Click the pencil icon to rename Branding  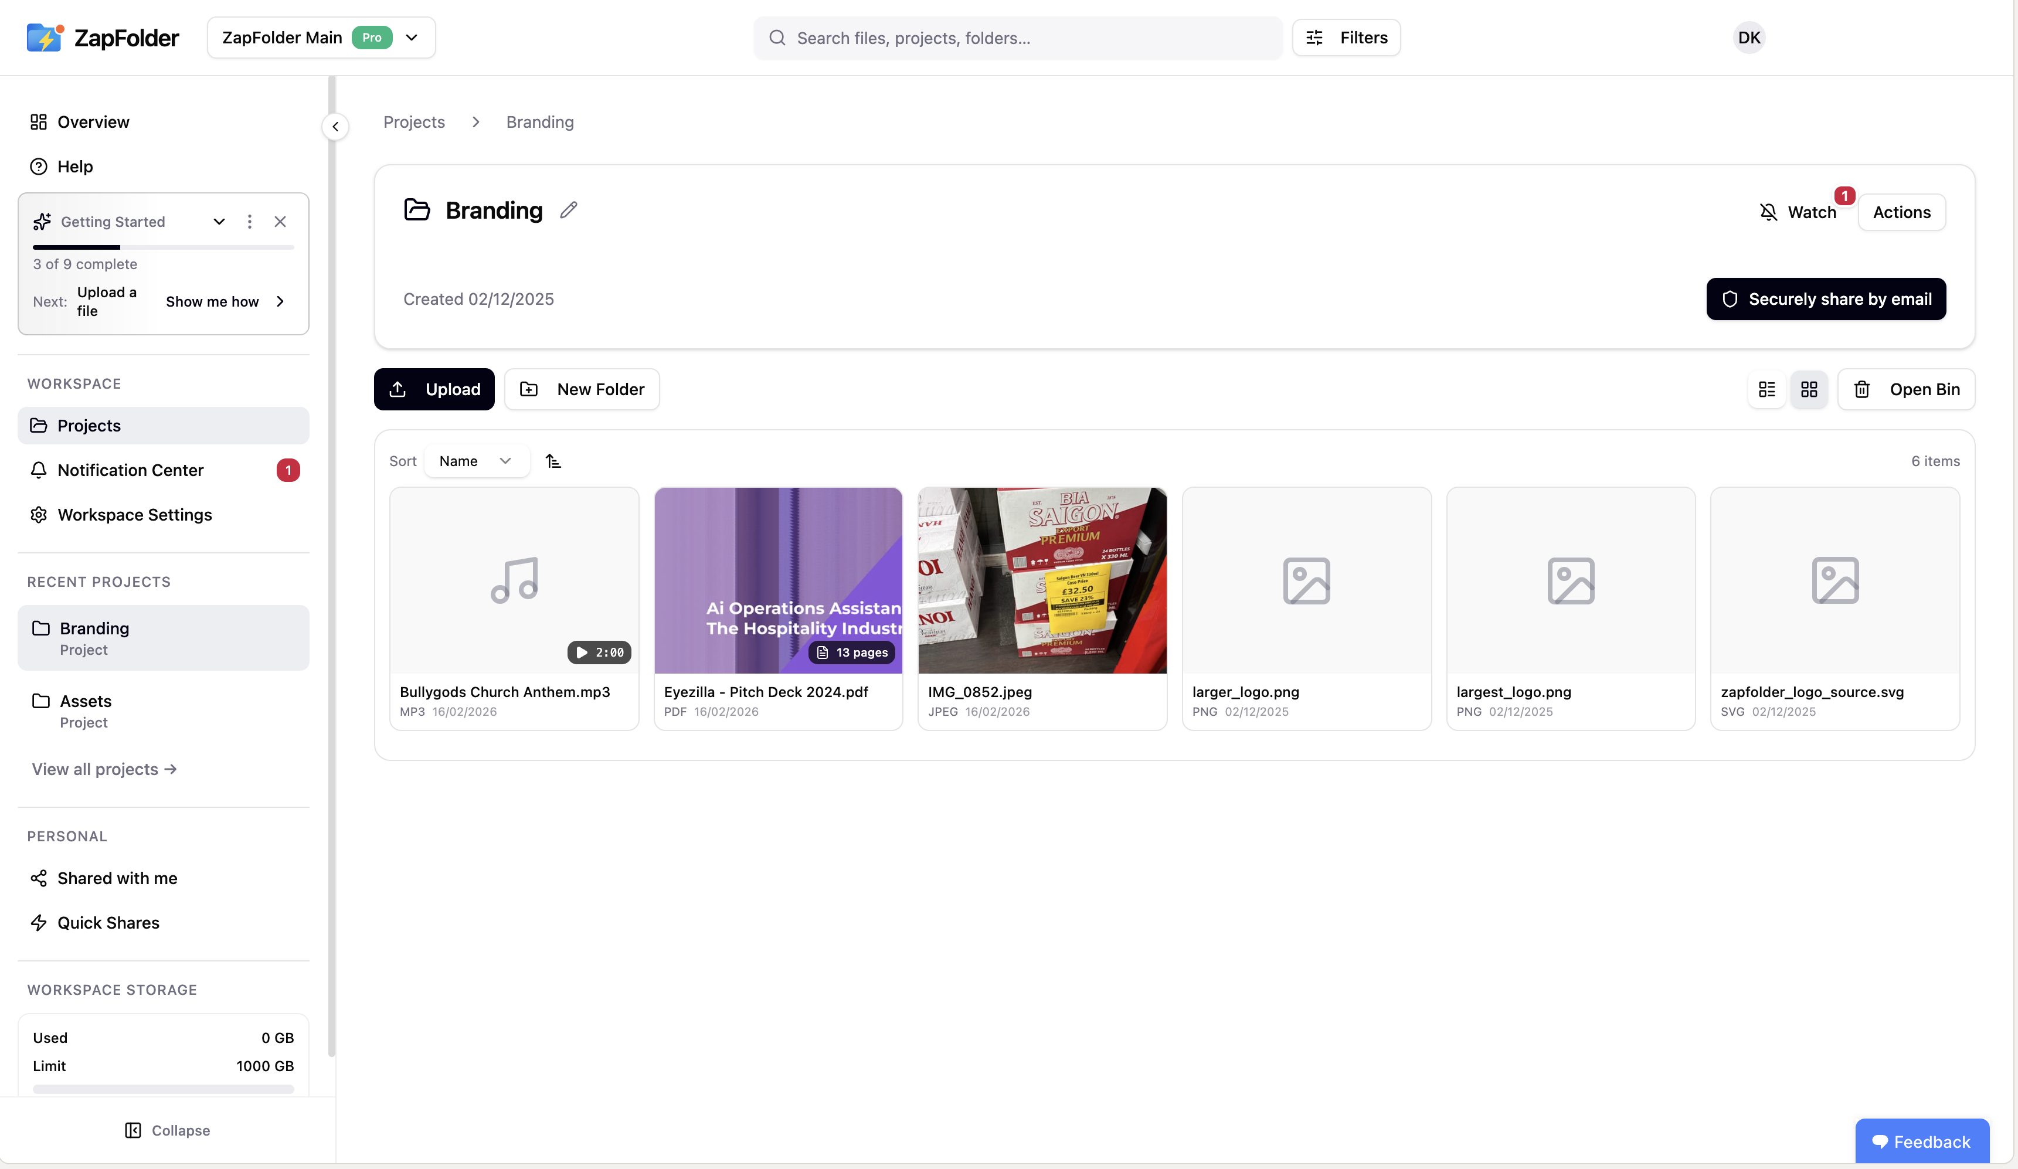pyautogui.click(x=569, y=210)
